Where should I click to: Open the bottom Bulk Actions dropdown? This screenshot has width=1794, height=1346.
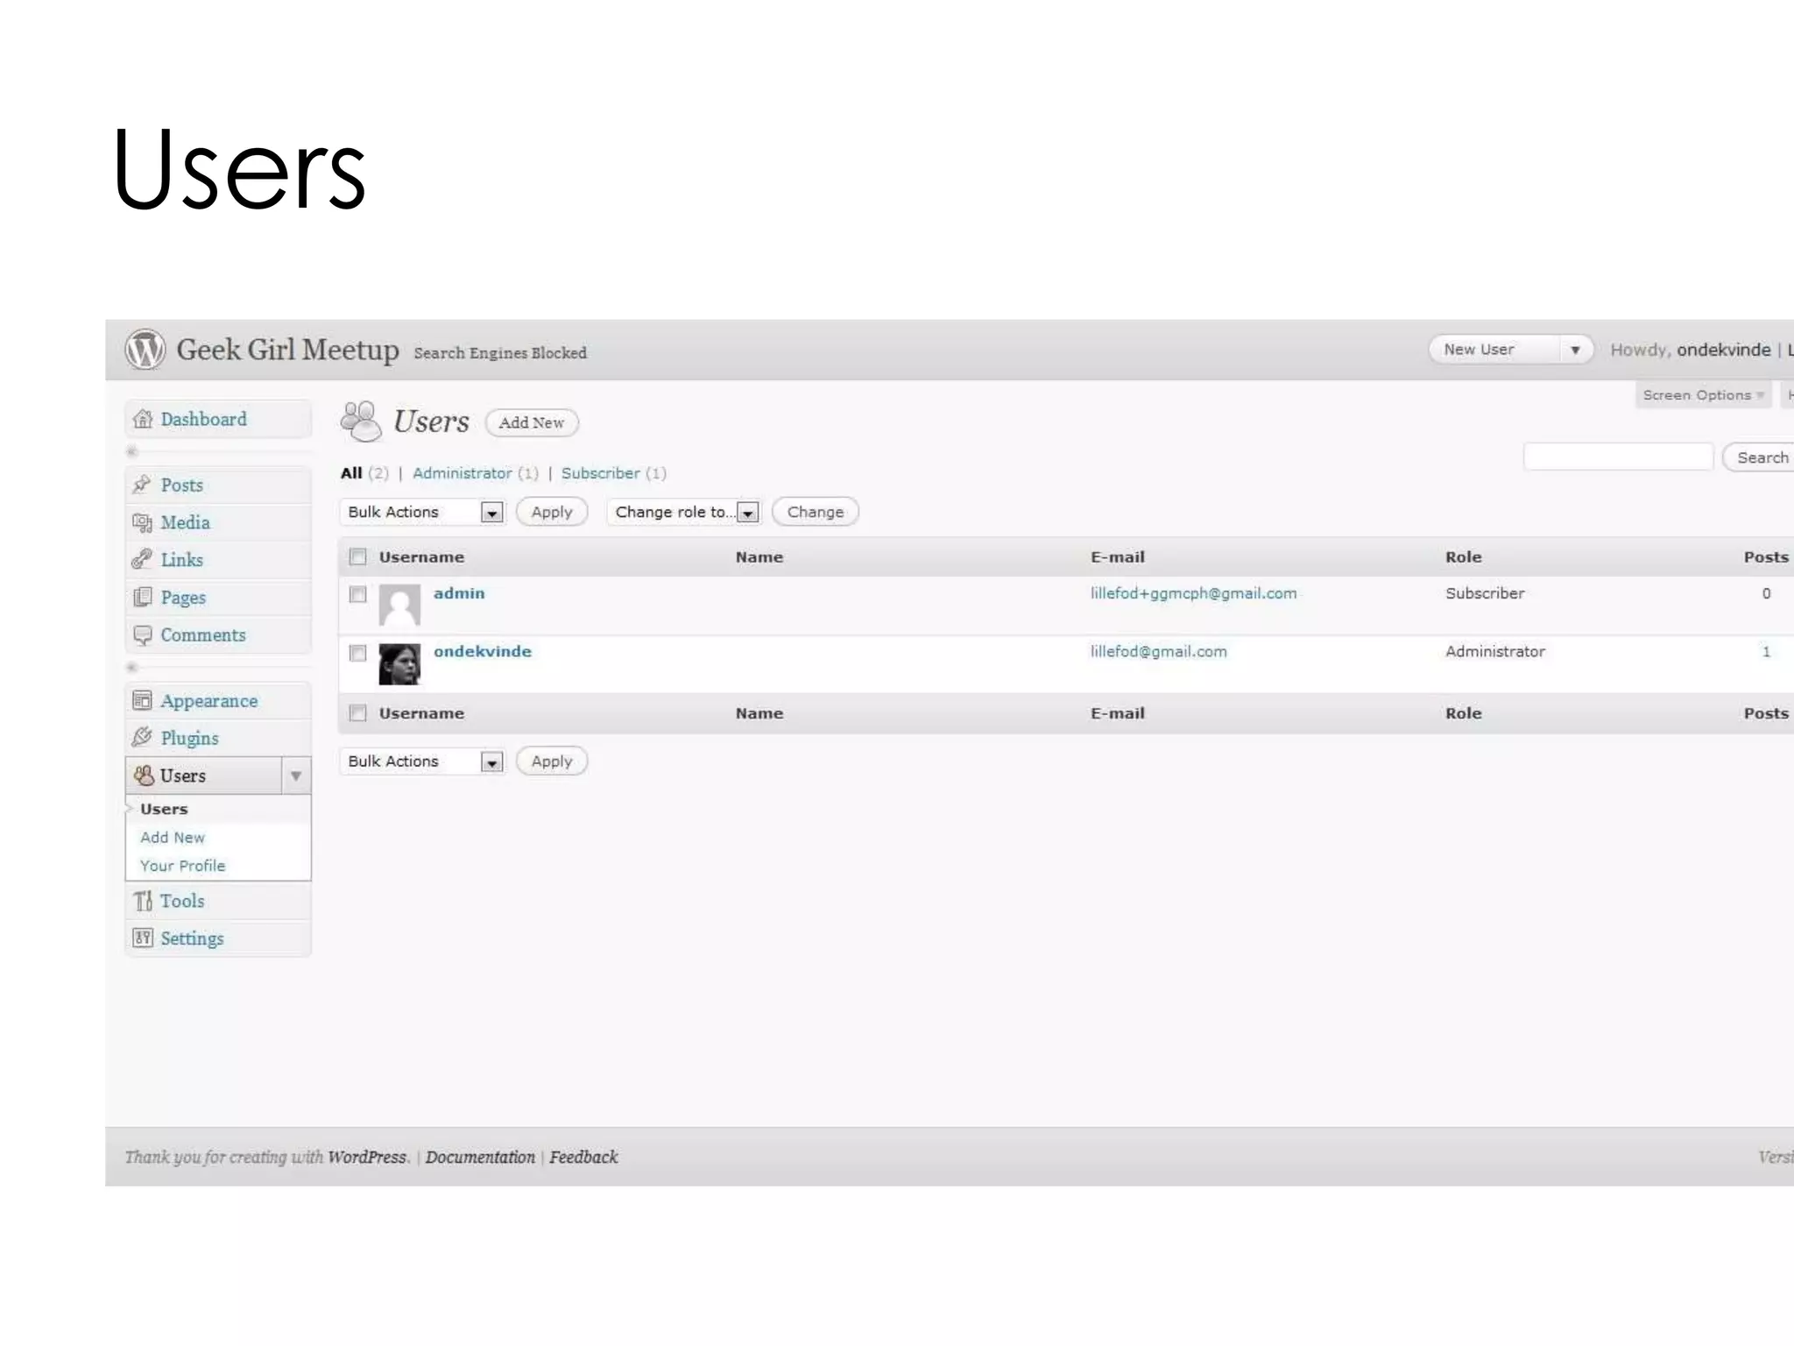[421, 761]
